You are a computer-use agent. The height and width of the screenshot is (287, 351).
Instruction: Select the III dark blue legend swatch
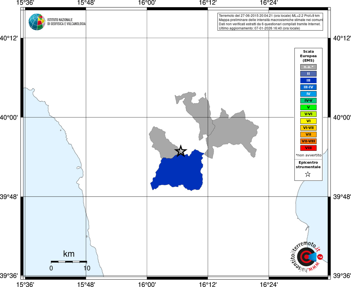pyautogui.click(x=308, y=80)
